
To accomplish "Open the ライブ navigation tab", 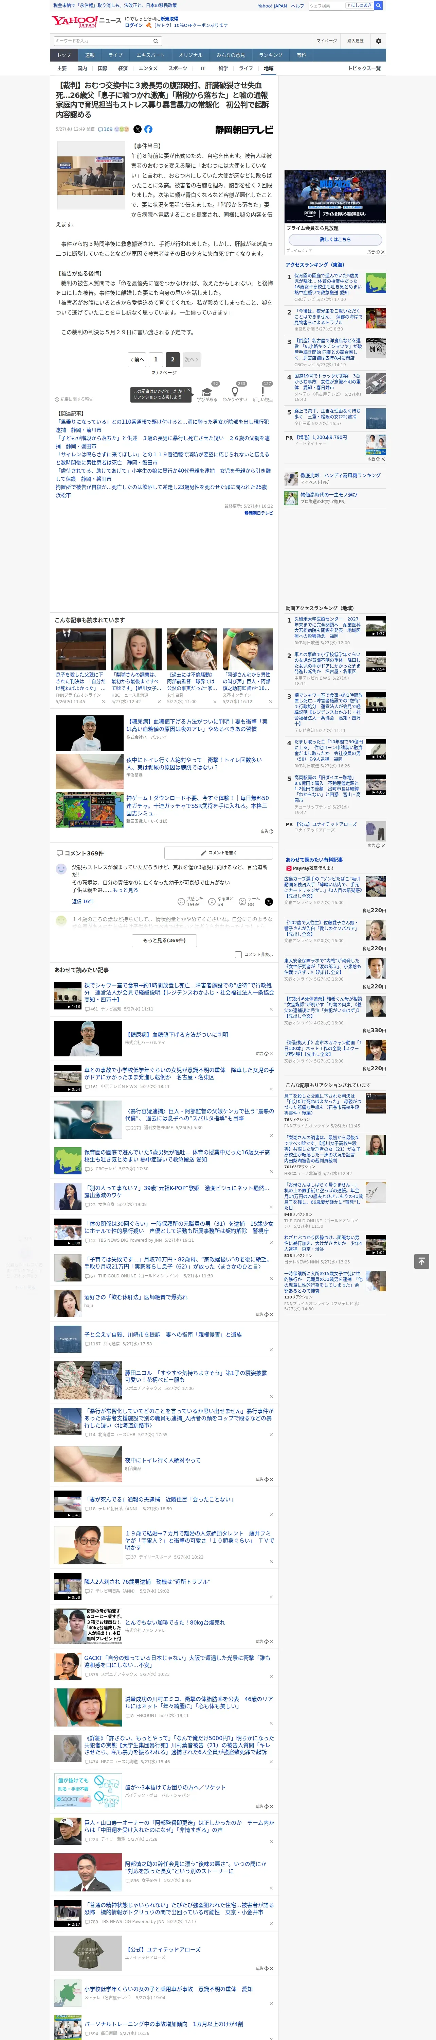I will click(115, 55).
